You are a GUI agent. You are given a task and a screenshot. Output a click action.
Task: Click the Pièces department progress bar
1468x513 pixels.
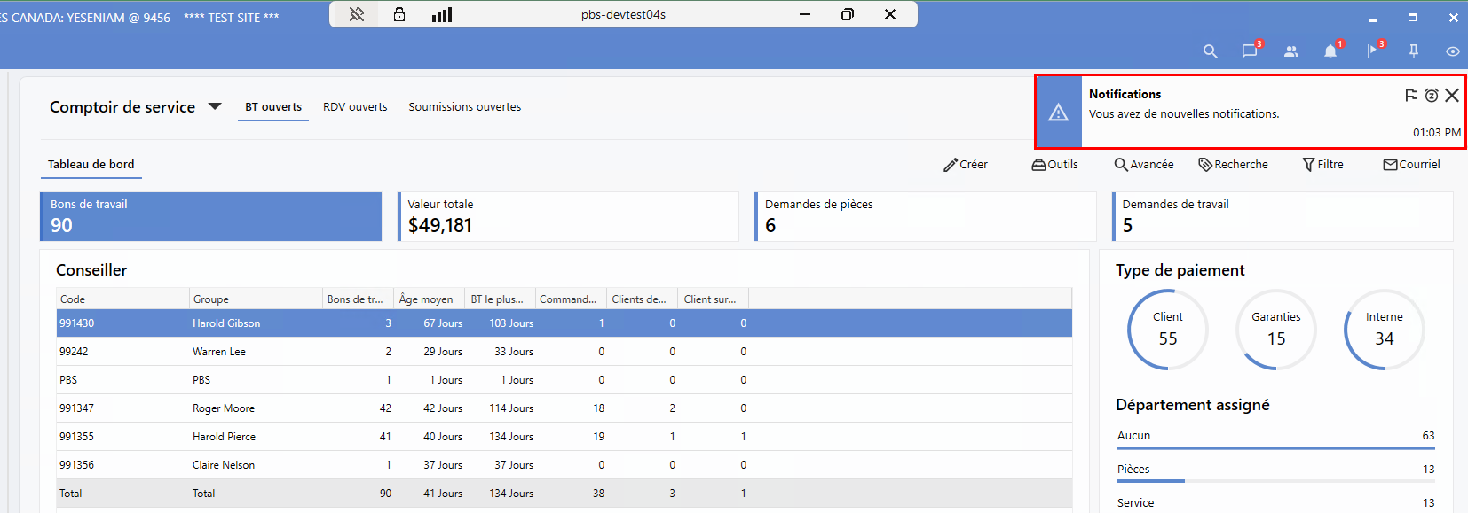point(1275,480)
